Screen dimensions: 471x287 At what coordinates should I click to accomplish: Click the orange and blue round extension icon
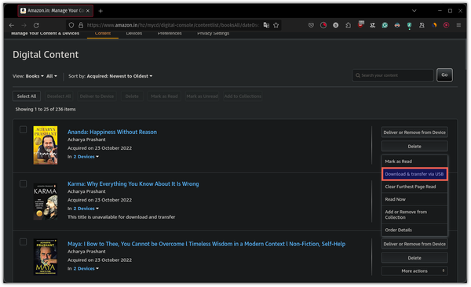coord(434,25)
